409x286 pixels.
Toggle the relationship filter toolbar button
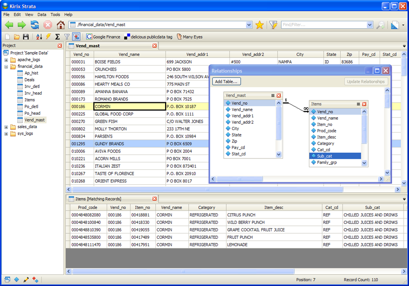tap(76, 37)
